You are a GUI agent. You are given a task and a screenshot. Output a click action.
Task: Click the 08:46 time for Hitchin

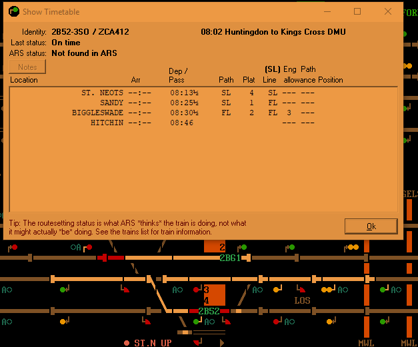coord(181,123)
